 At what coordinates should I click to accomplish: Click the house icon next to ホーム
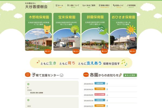(56, 5)
